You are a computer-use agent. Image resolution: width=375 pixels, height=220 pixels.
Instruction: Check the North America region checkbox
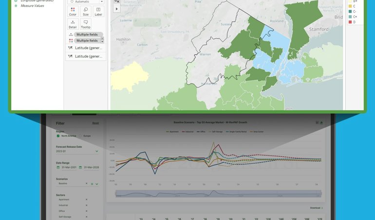[x=58, y=136]
